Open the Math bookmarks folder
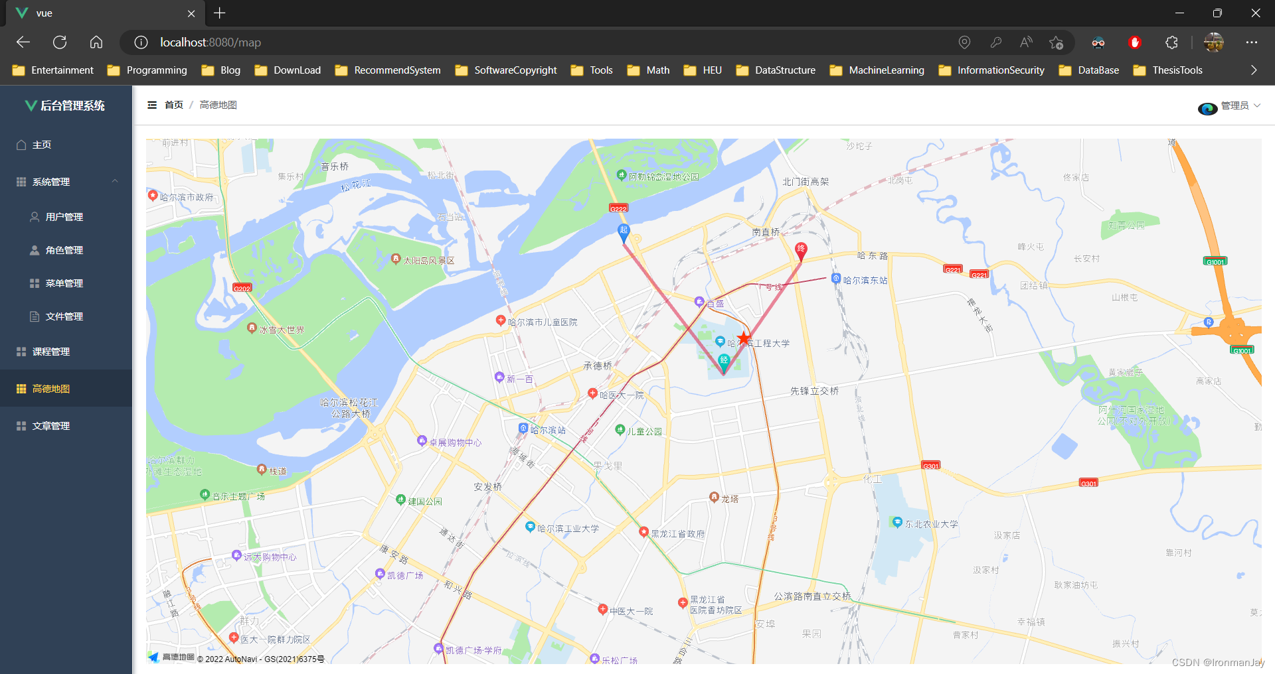Screen dimensions: 1275x674 click(x=649, y=70)
